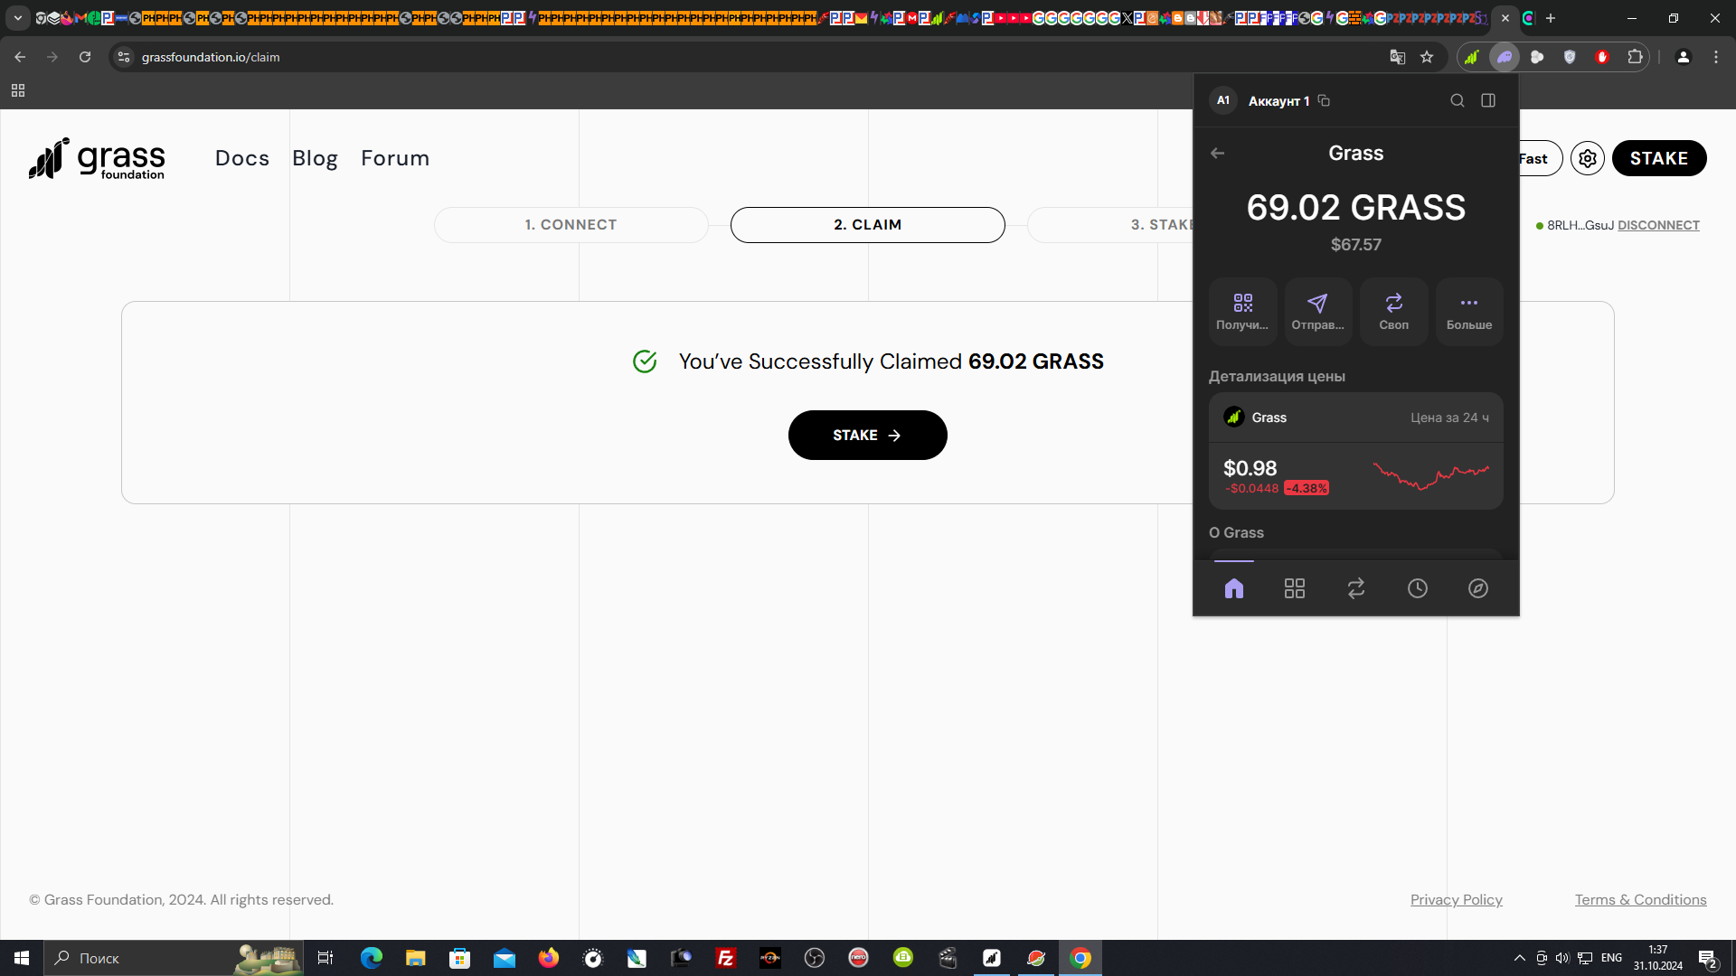
Task: Open File Explorer from taskbar
Action: 415,958
